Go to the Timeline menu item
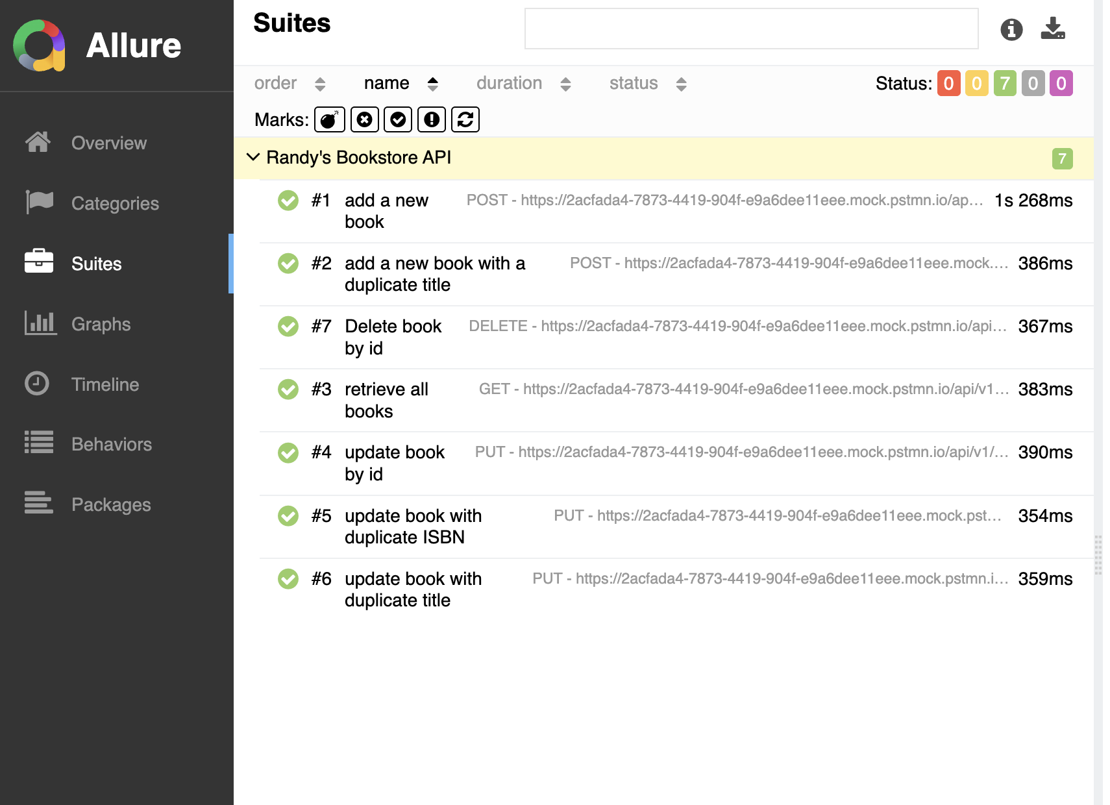Image resolution: width=1110 pixels, height=805 pixels. click(x=105, y=384)
